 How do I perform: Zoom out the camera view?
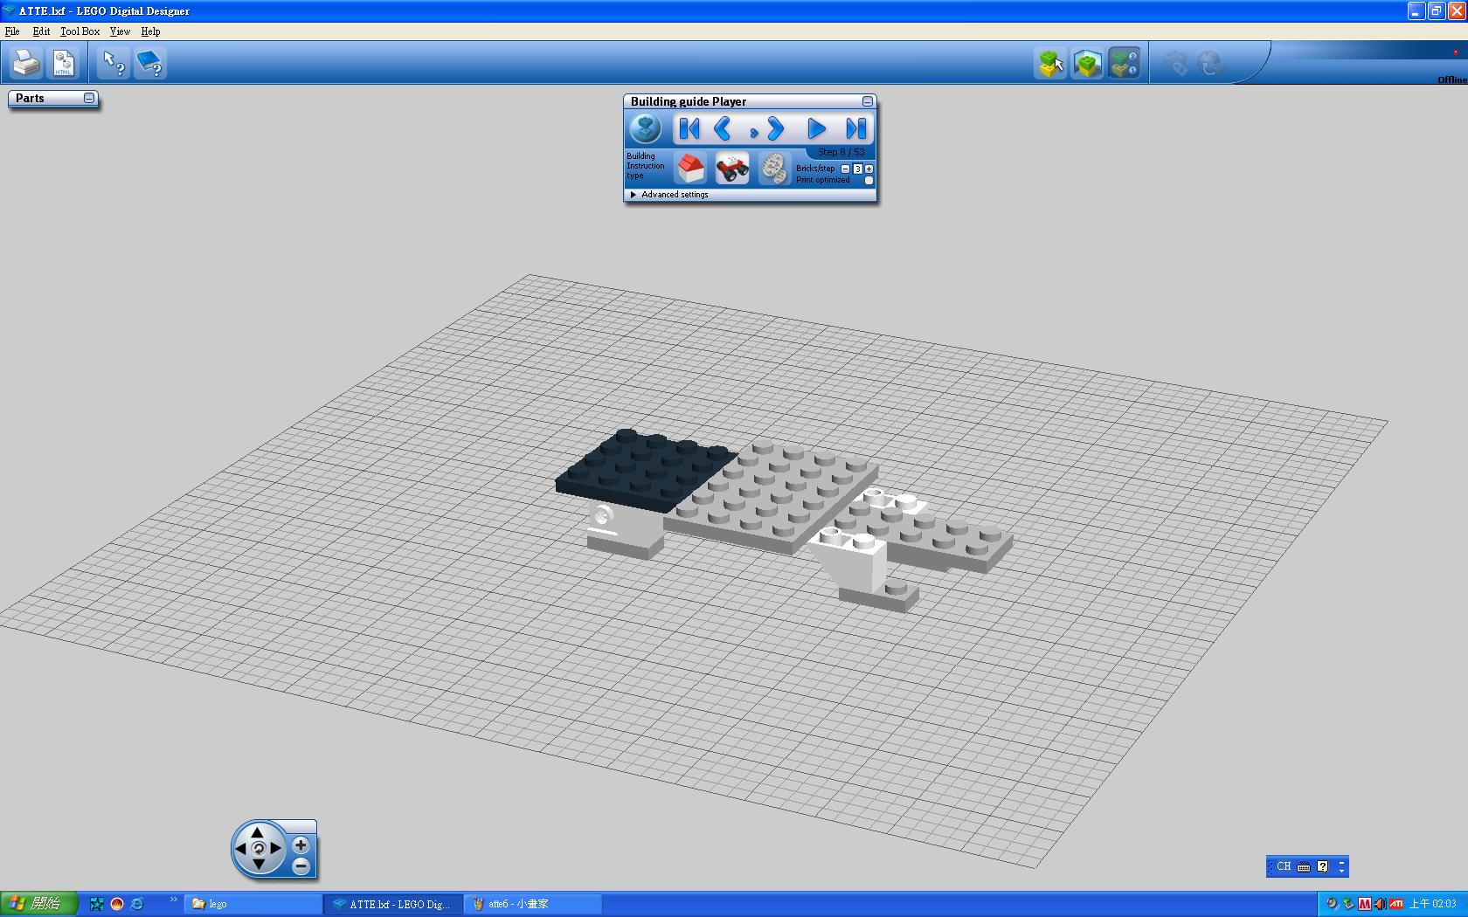301,866
